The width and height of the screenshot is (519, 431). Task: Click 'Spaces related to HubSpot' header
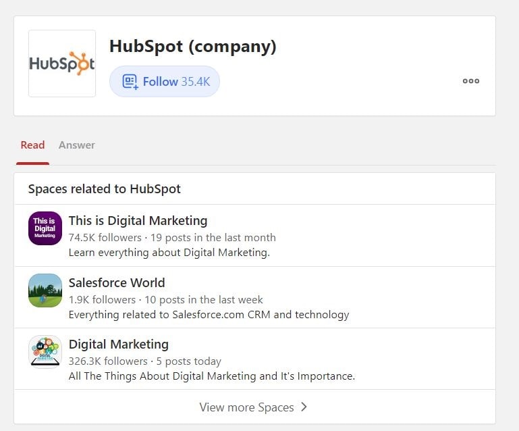tap(104, 189)
